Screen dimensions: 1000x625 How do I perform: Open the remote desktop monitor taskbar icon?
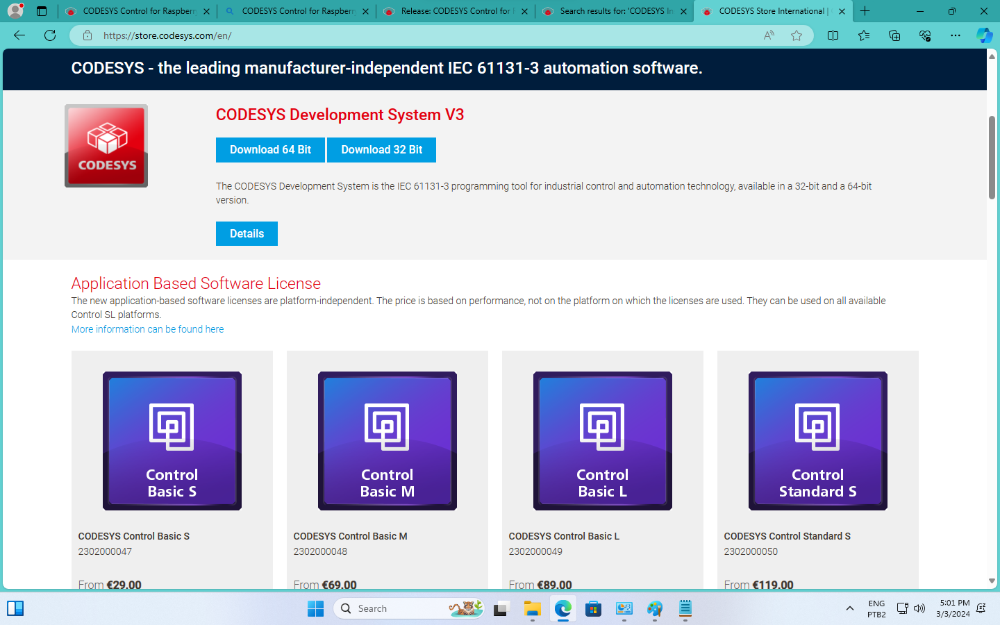(624, 609)
